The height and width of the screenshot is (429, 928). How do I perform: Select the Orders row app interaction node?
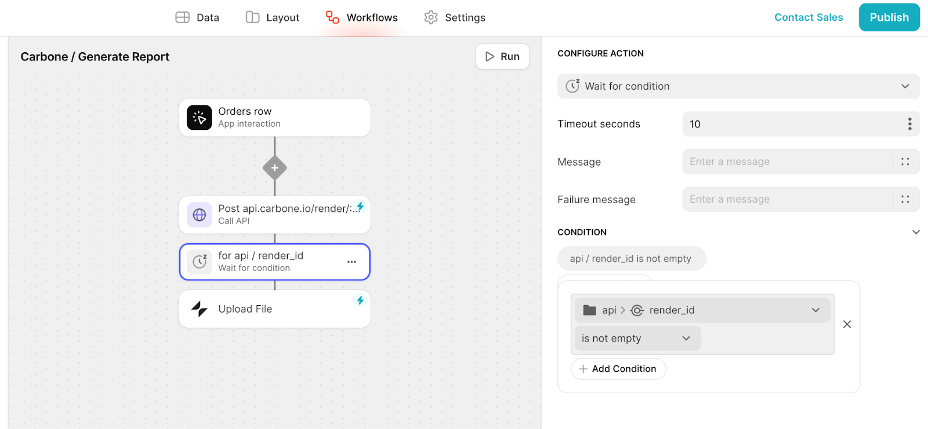(x=275, y=118)
